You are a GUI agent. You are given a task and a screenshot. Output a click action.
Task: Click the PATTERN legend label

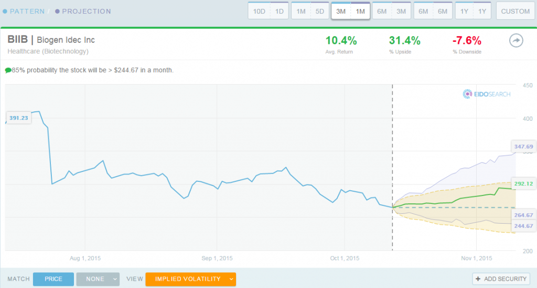coord(27,11)
